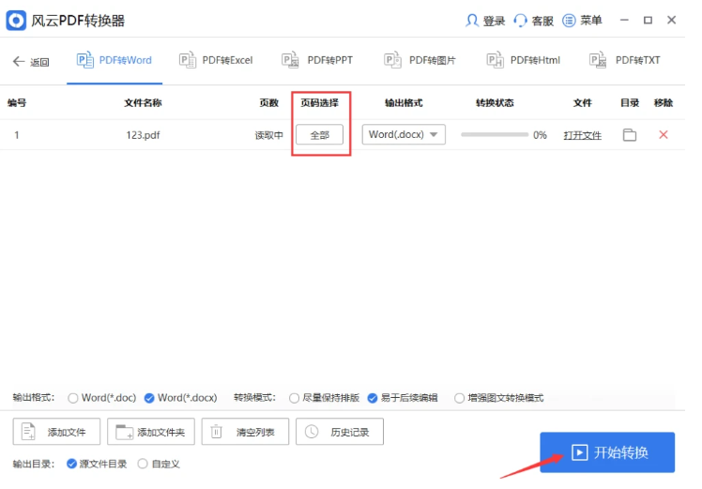This screenshot has height=489, width=702.
Task: Open the login user icon
Action: click(472, 21)
